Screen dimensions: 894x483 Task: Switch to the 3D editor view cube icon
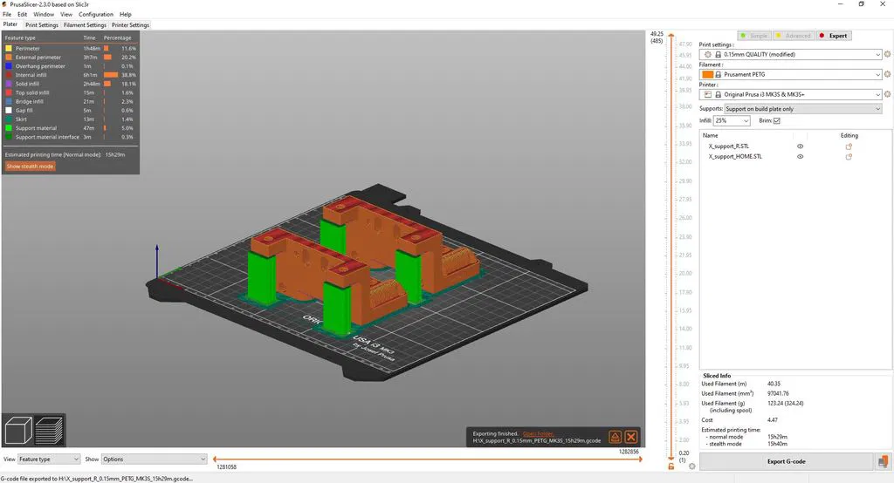[18, 430]
